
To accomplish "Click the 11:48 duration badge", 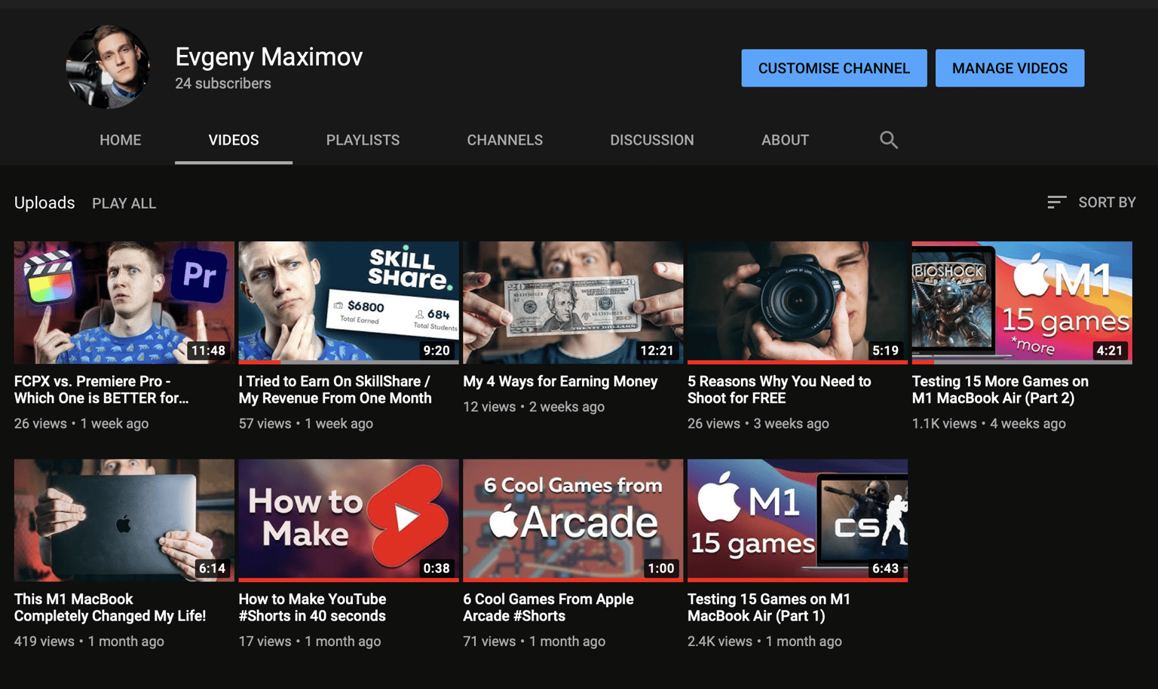I will tap(208, 350).
